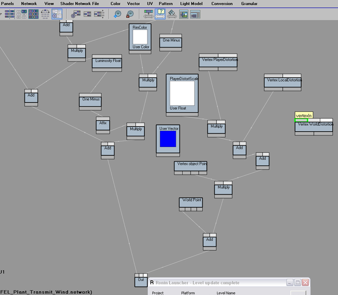
Task: Select the Add node wired to World Point
Action: point(210,242)
